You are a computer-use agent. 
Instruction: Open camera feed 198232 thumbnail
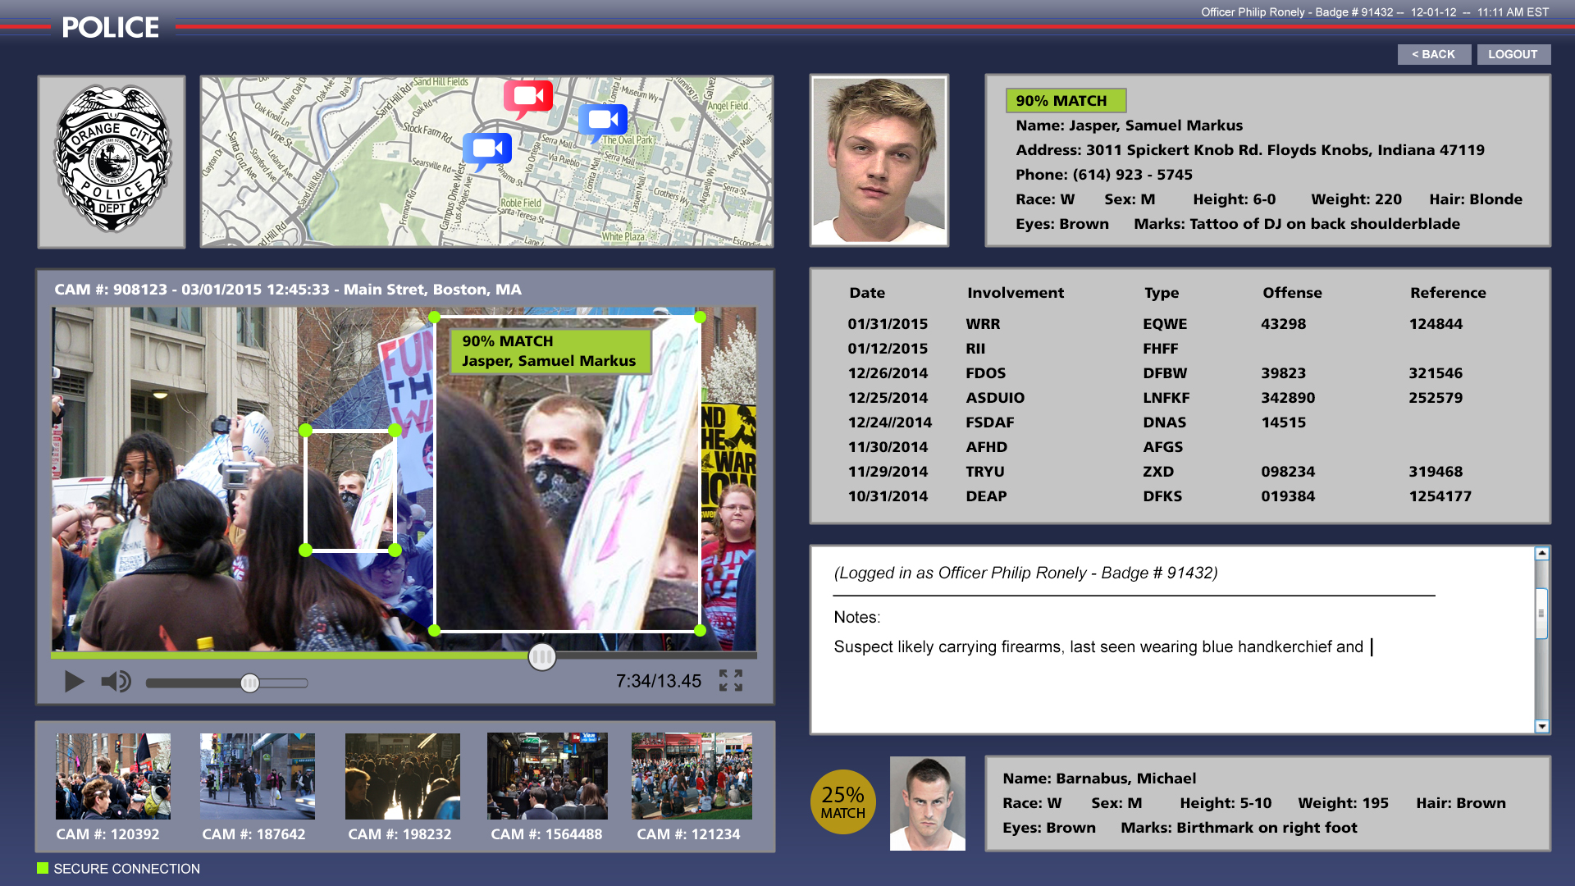click(x=402, y=776)
